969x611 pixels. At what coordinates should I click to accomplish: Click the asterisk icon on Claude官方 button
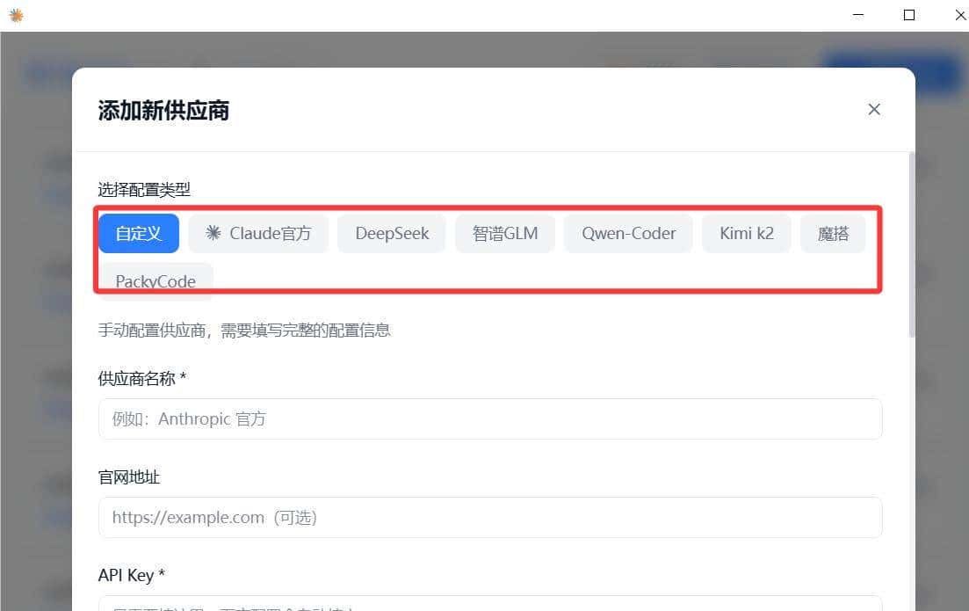coord(211,233)
